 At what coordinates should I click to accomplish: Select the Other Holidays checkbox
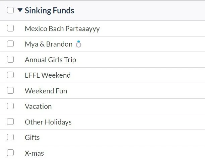(x=10, y=122)
